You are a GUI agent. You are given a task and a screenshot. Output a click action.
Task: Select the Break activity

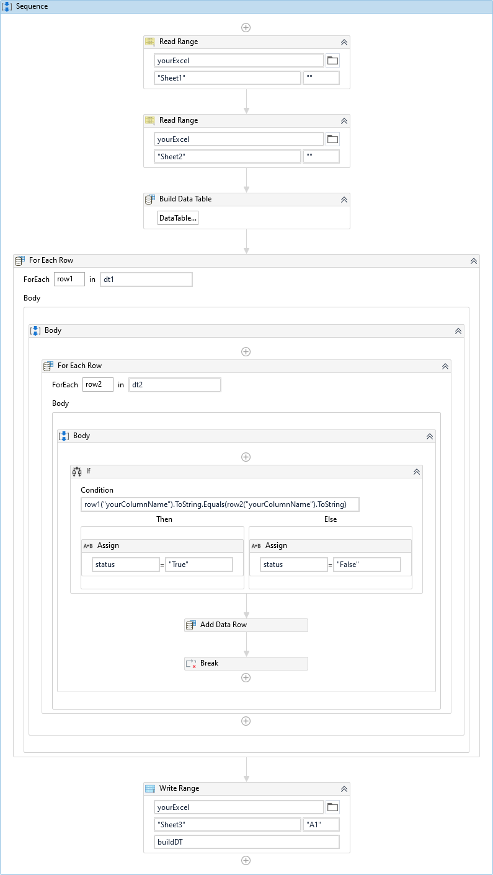click(246, 664)
